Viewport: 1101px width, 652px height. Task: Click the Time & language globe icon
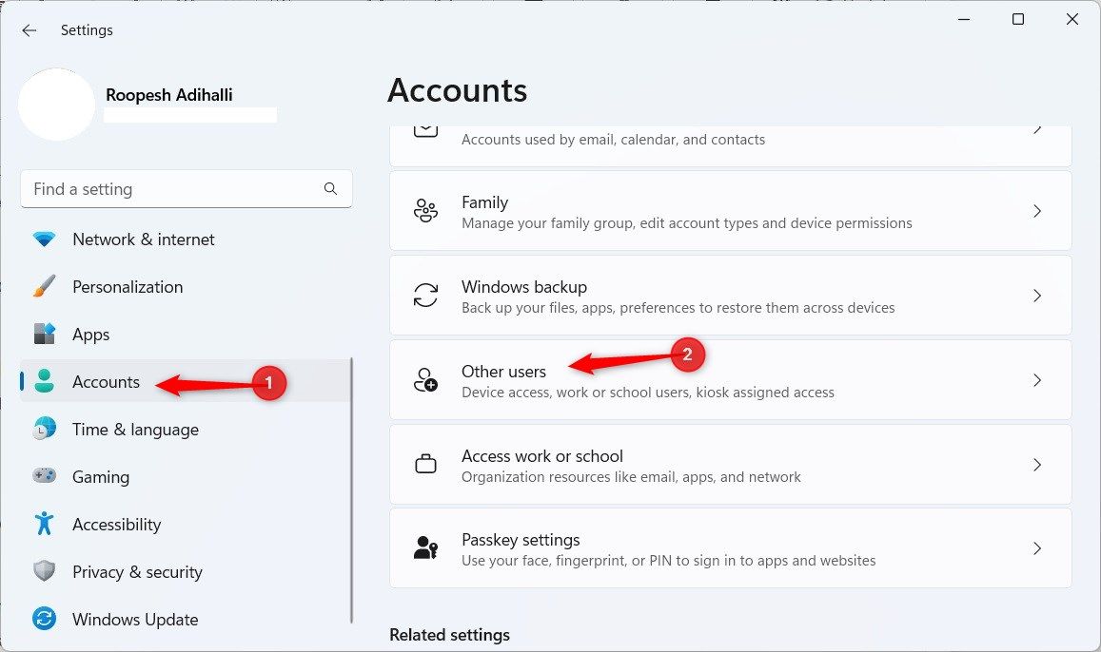pyautogui.click(x=44, y=429)
